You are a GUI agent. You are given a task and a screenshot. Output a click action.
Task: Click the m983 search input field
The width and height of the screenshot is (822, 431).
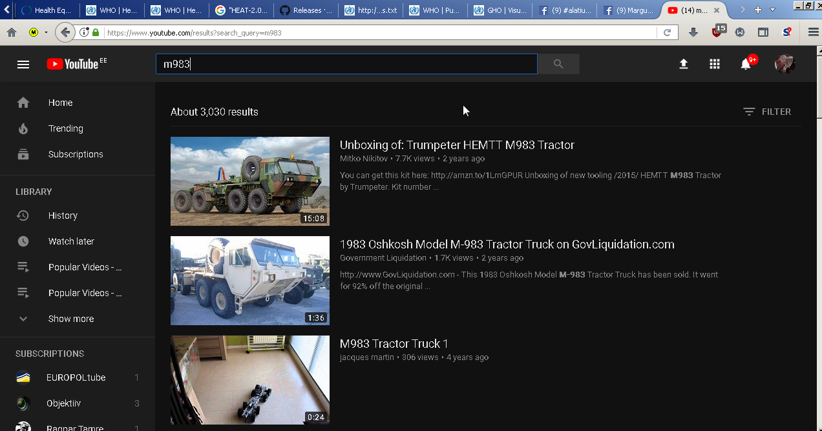coord(346,64)
